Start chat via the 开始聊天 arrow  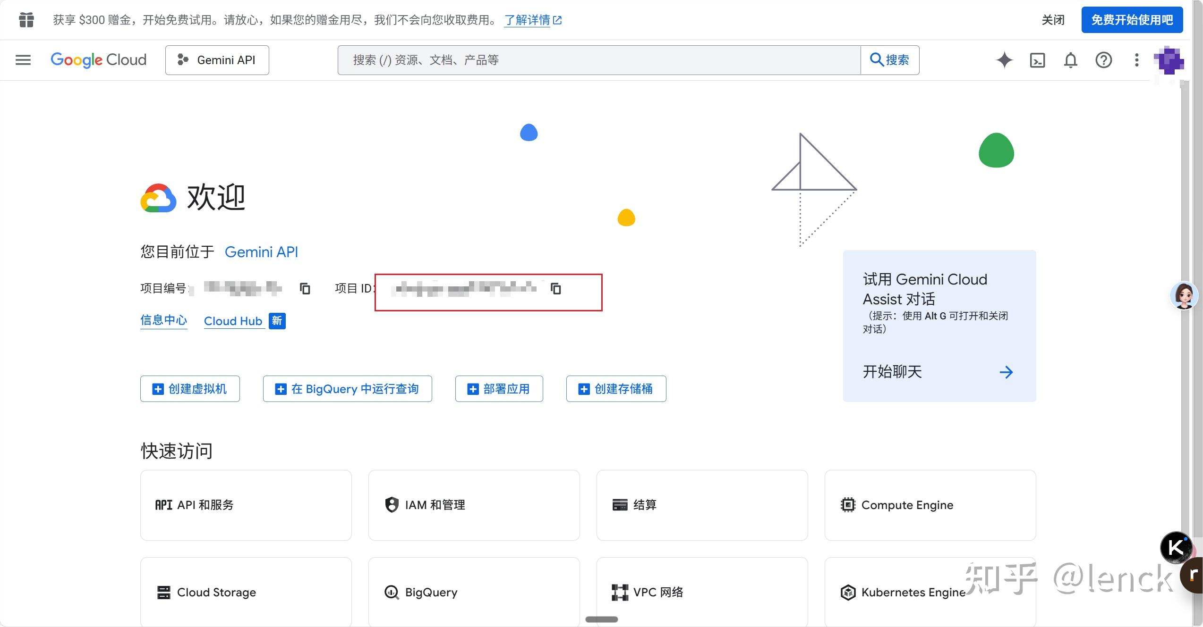point(1006,372)
